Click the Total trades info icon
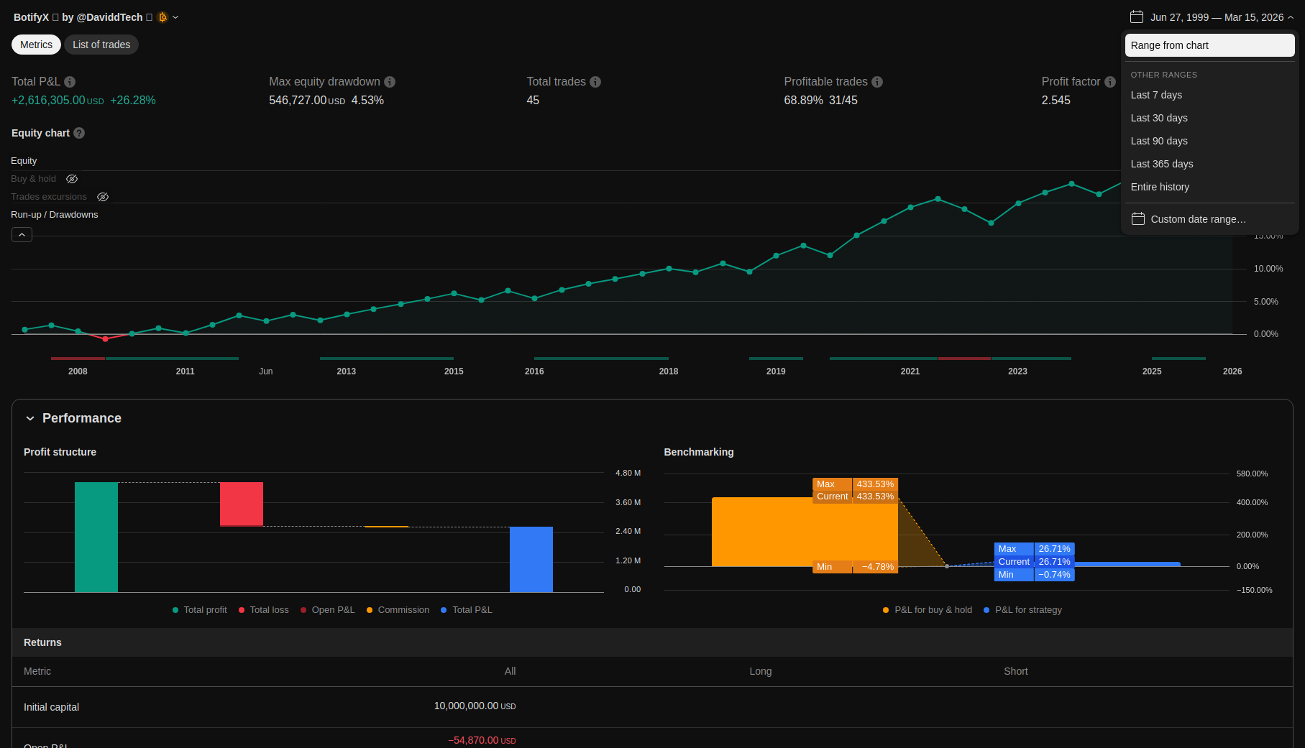The height and width of the screenshot is (748, 1305). point(595,82)
